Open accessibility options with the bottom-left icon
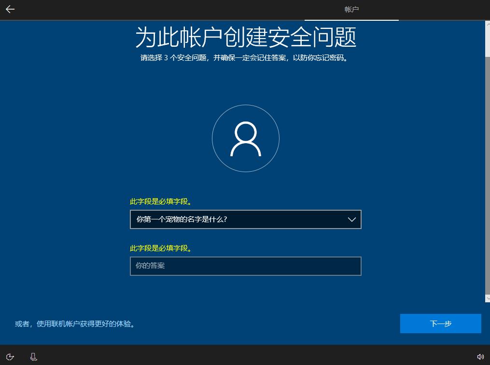The height and width of the screenshot is (365, 490). click(10, 356)
